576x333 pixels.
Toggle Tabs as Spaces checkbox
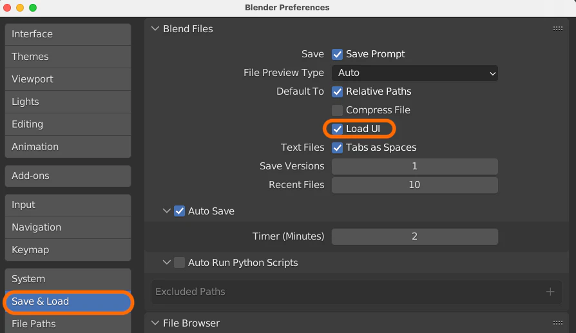pos(337,147)
